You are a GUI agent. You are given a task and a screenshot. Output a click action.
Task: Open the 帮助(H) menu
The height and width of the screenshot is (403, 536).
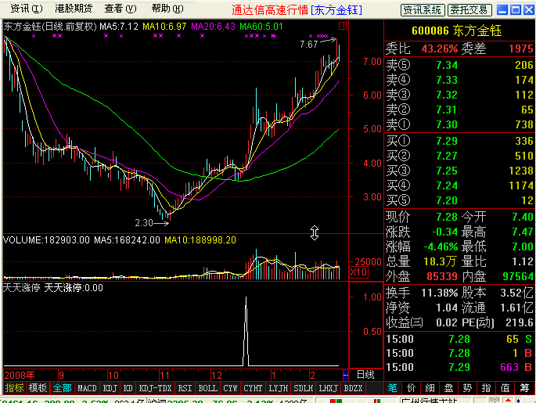[167, 9]
